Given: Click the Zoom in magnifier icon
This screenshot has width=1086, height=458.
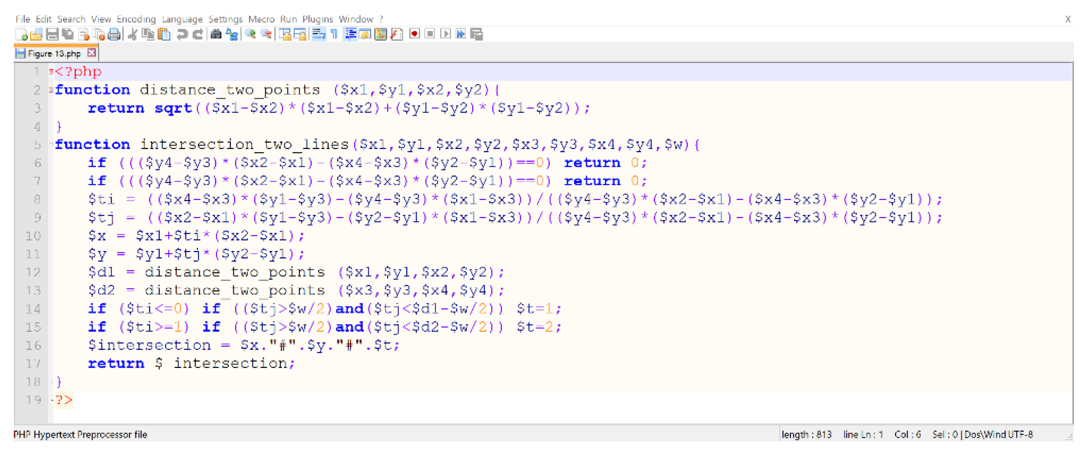Looking at the screenshot, I should click(251, 34).
